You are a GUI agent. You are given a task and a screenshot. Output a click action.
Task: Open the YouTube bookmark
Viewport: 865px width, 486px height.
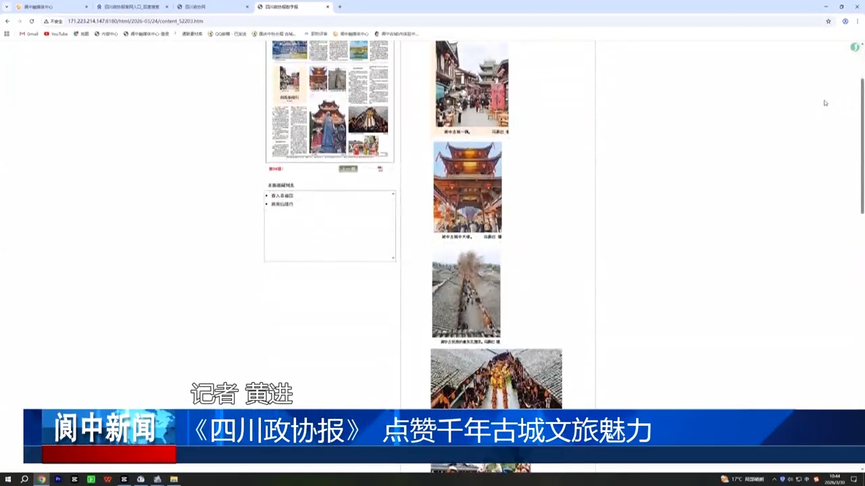(x=56, y=34)
